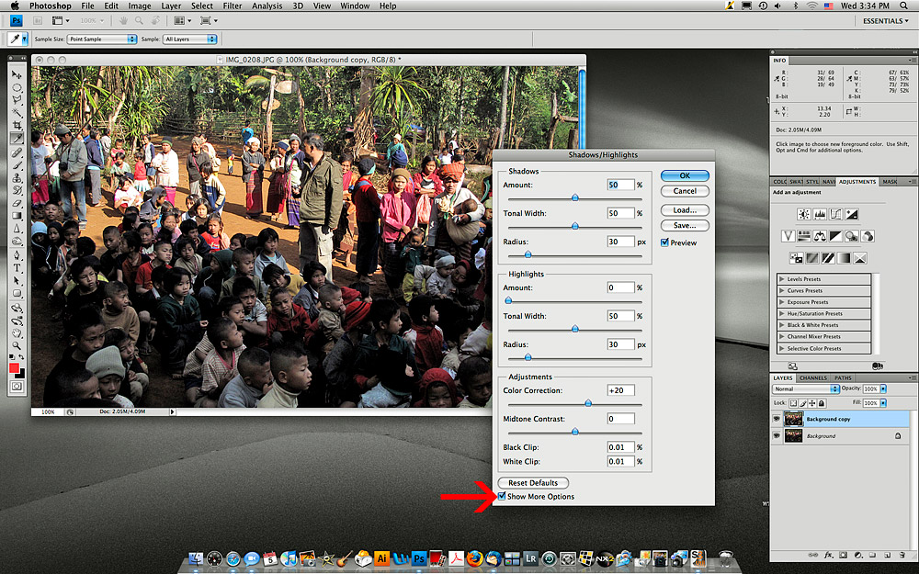
Task: Add a Curves adjustment
Action: (x=836, y=213)
